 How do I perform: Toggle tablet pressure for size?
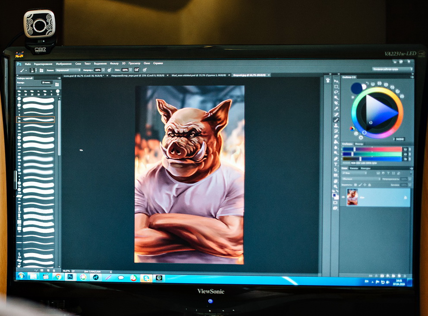tap(145, 70)
